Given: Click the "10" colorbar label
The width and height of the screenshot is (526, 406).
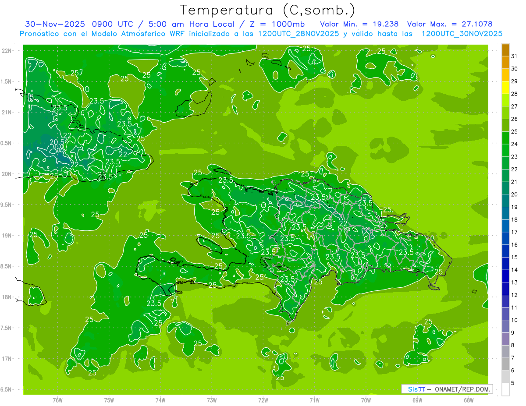Looking at the screenshot, I should pyautogui.click(x=514, y=320).
